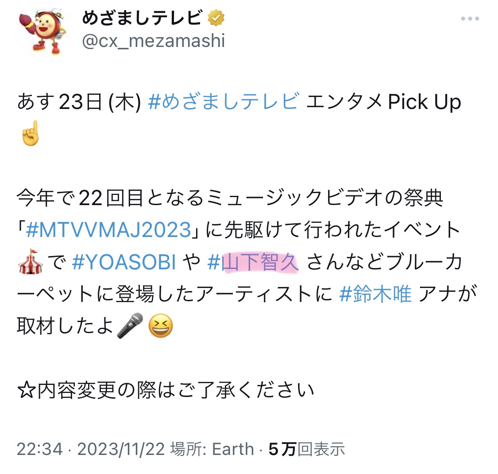
Task: Open the #MTVVMAJ2023 hashtag
Action: click(x=108, y=230)
